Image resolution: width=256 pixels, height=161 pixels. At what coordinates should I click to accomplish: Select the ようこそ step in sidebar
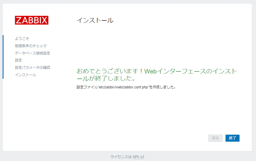pos(22,38)
